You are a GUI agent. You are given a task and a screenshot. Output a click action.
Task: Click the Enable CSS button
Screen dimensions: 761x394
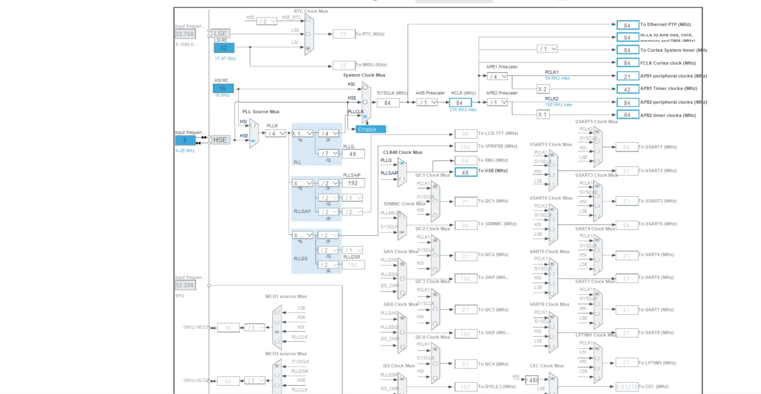point(371,129)
